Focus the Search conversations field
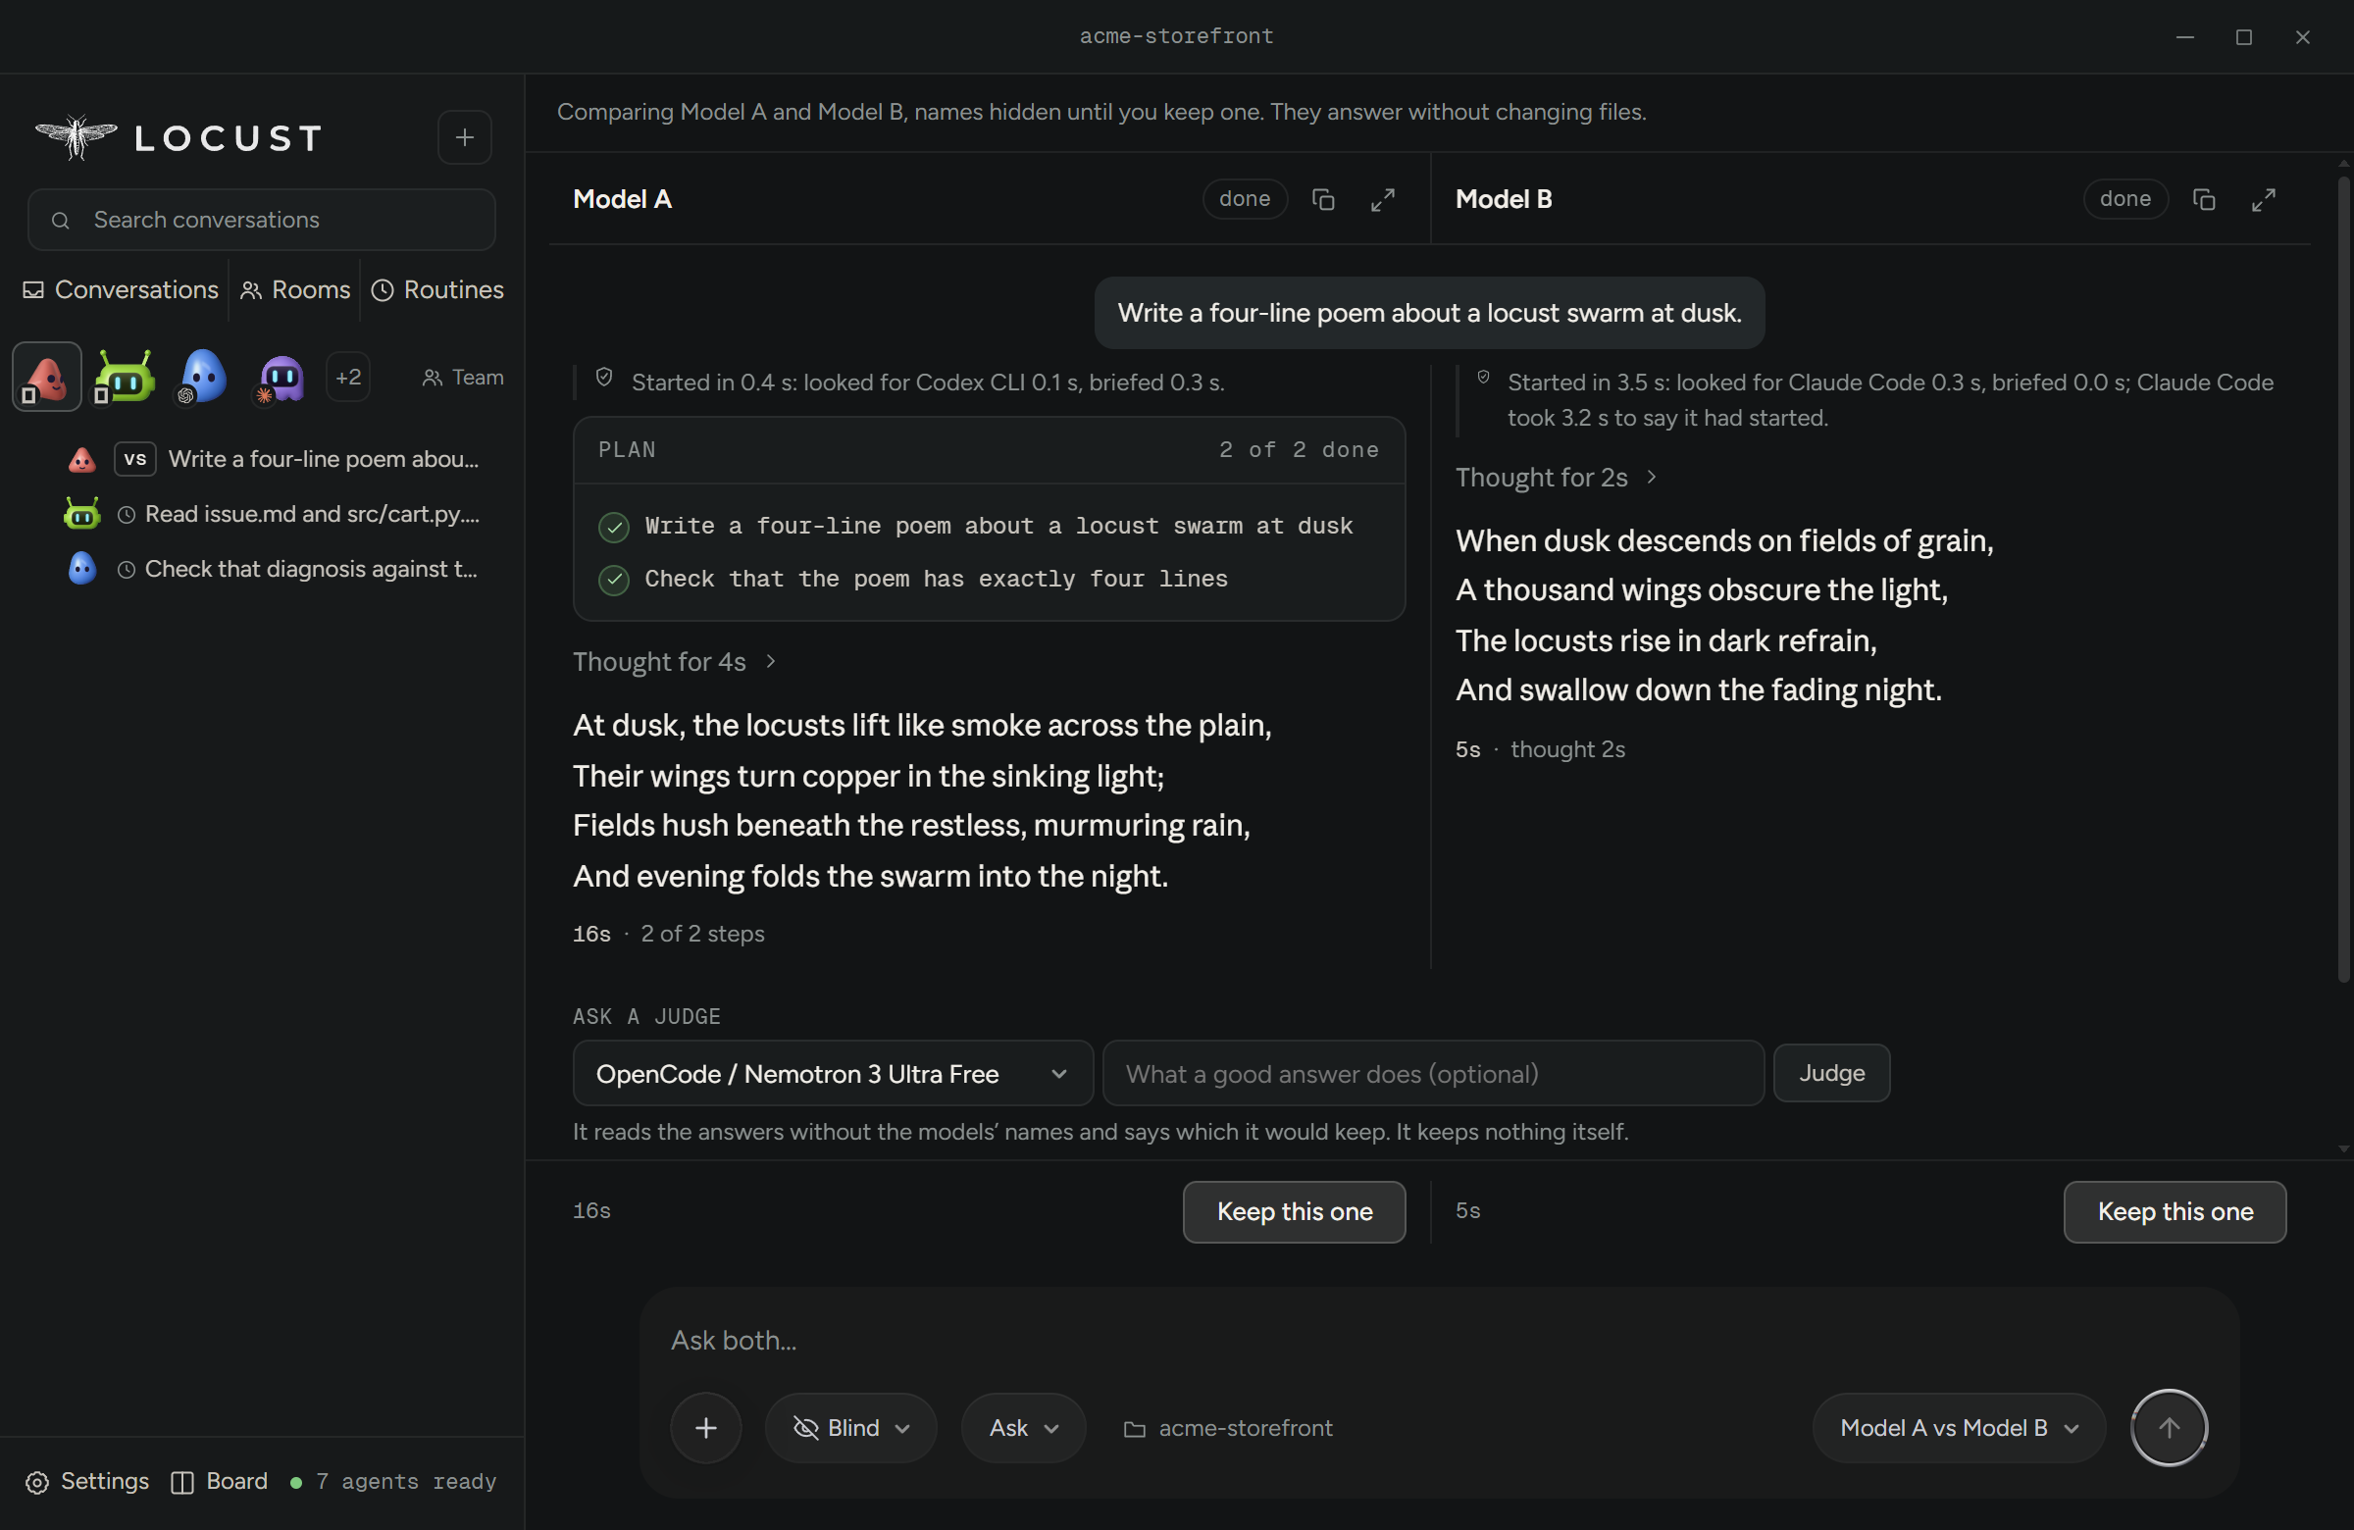This screenshot has width=2354, height=1530. click(262, 220)
